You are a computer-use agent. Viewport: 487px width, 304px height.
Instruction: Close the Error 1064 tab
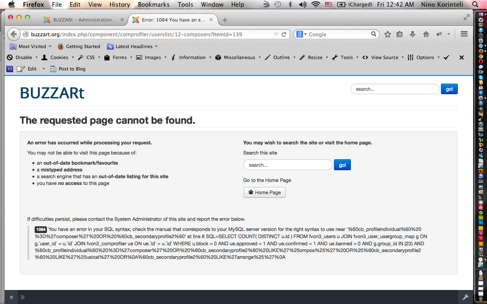[x=211, y=20]
